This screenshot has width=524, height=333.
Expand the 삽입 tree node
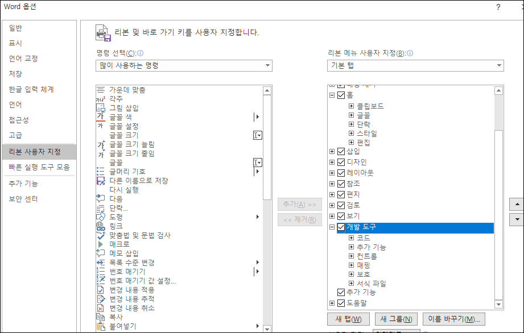(x=332, y=152)
